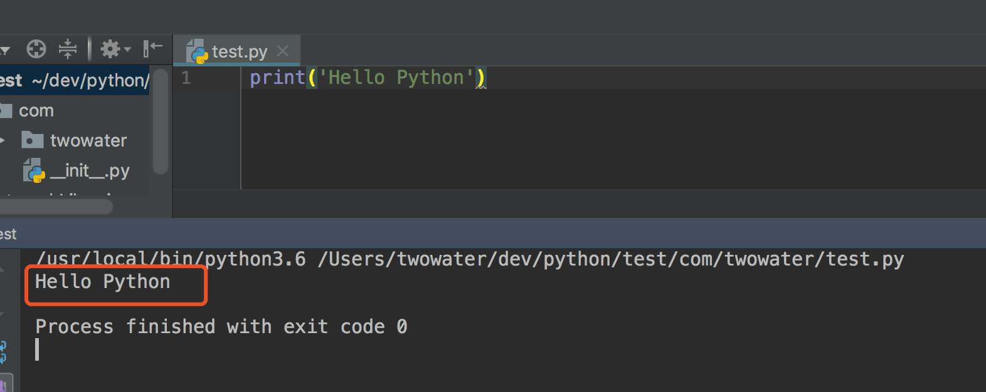
Task: Switch to the test.py editor tab
Action: click(239, 51)
